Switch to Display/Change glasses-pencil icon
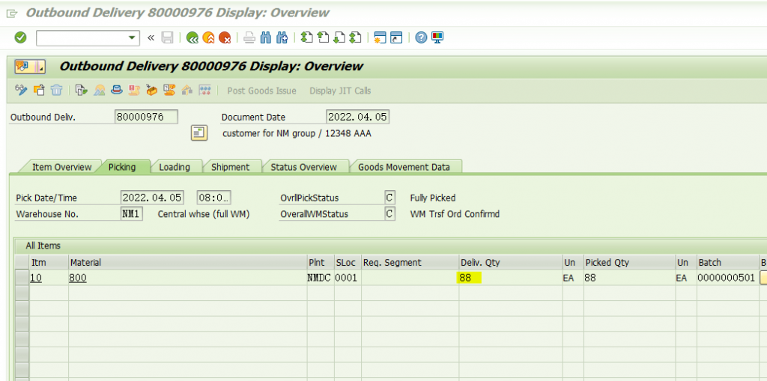The height and width of the screenshot is (381, 767). click(22, 91)
